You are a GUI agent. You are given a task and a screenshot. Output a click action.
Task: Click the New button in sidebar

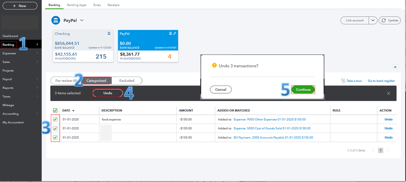click(x=20, y=6)
